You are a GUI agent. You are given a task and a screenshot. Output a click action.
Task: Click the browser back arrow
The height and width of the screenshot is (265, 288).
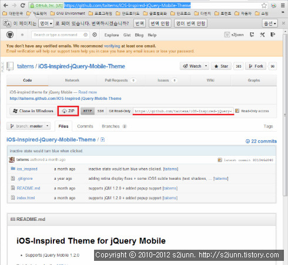(x=6, y=5)
